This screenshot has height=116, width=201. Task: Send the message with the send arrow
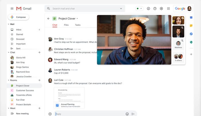(x=133, y=114)
